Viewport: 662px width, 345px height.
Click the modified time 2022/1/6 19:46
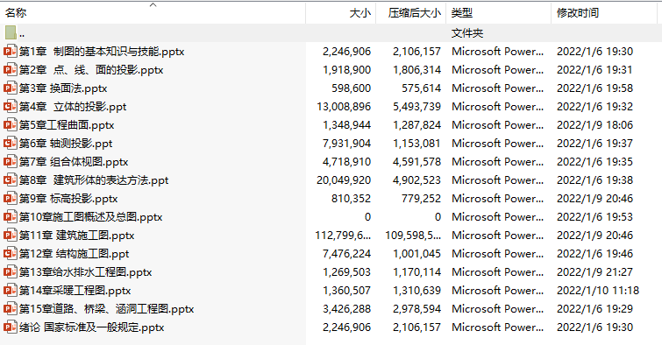click(594, 253)
